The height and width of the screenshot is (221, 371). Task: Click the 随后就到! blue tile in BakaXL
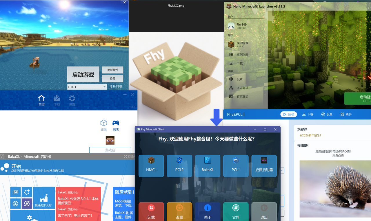(124, 204)
